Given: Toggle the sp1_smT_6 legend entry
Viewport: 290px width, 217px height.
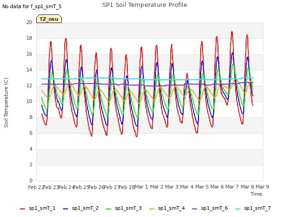Looking at the screenshot, I should point(210,208).
